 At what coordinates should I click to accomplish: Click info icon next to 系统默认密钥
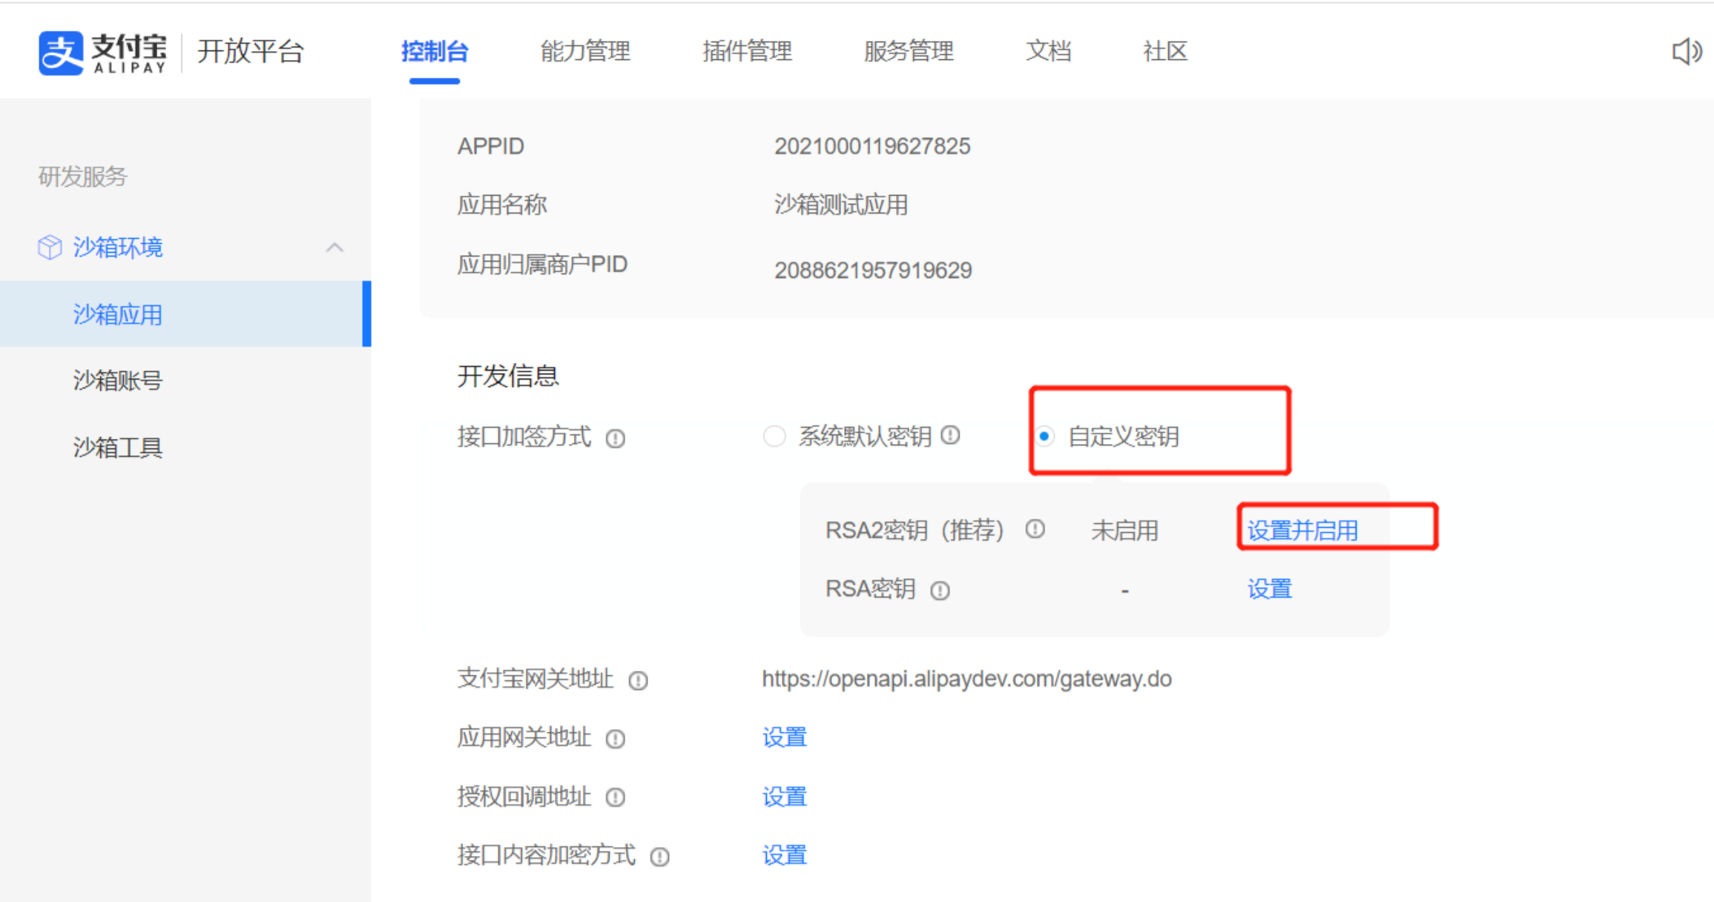coord(951,436)
